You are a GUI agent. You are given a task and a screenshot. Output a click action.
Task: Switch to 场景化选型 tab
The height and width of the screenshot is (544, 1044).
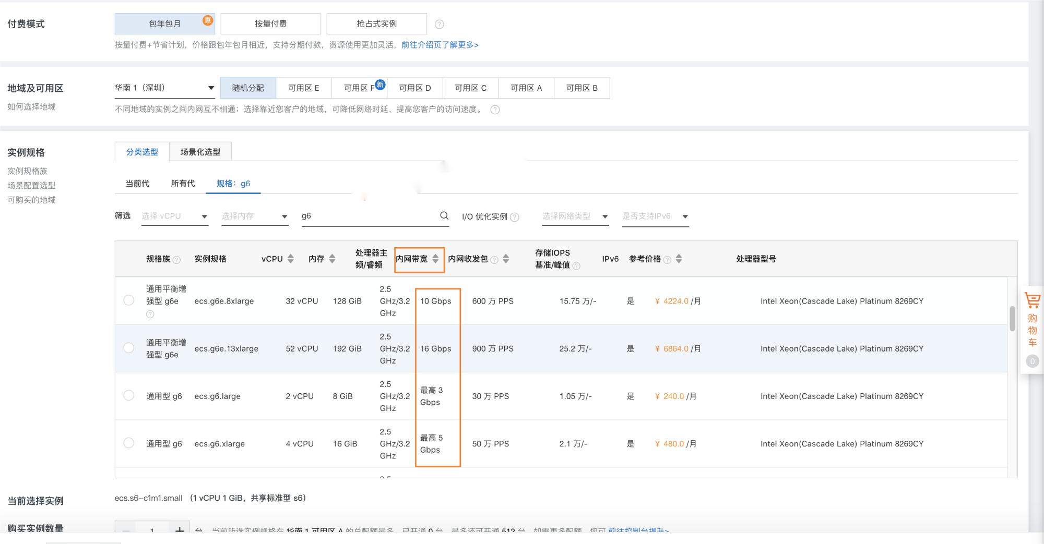200,152
